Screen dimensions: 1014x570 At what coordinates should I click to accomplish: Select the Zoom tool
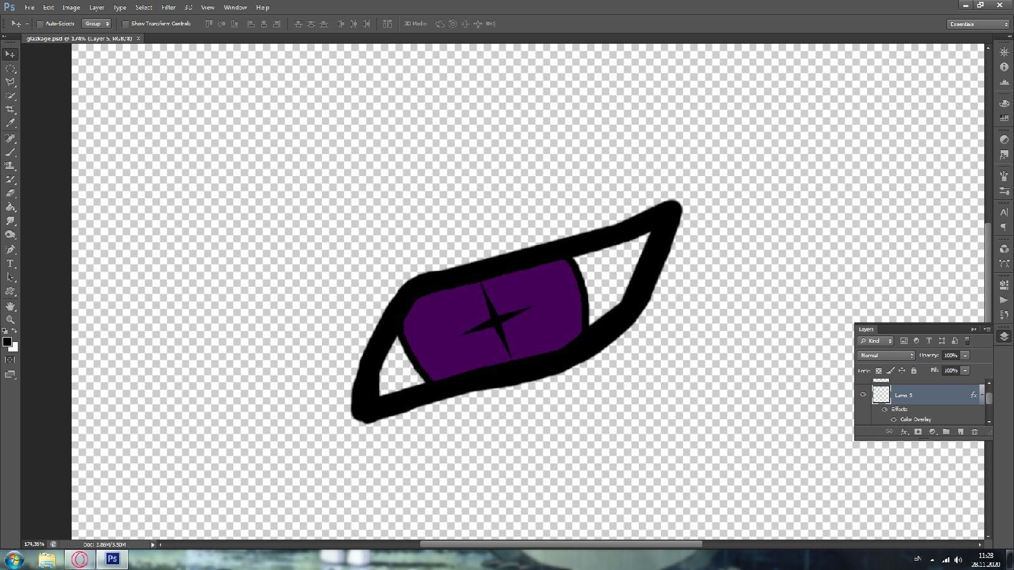(10, 319)
